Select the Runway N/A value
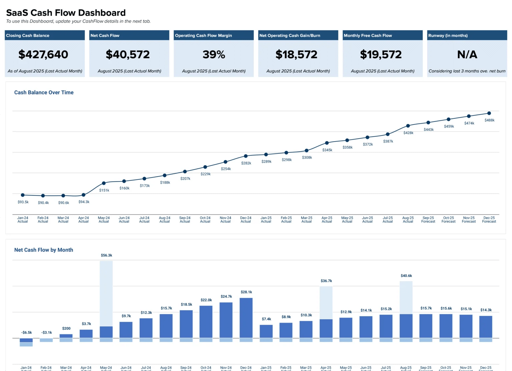 [x=467, y=54]
